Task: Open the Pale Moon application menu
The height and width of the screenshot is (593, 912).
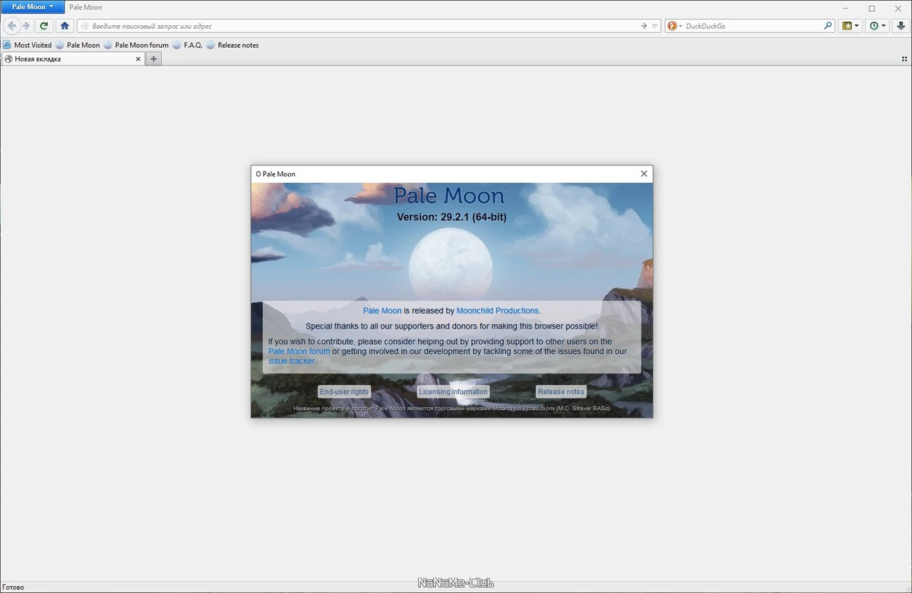Action: tap(32, 7)
